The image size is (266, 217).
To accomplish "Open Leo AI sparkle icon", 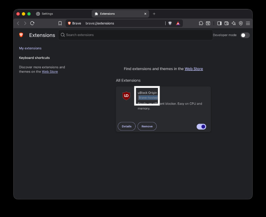I will point(234,23).
